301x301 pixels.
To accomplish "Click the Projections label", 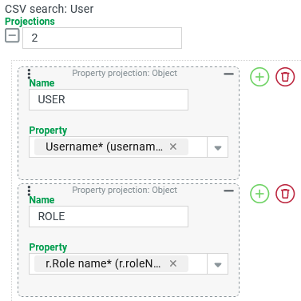I will click(30, 22).
